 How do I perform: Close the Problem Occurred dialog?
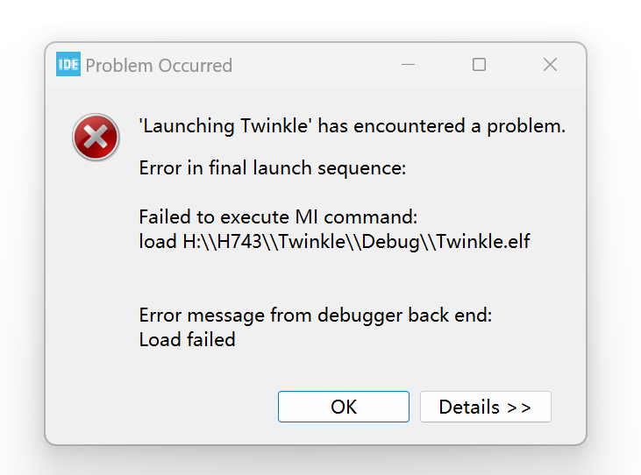click(x=550, y=65)
